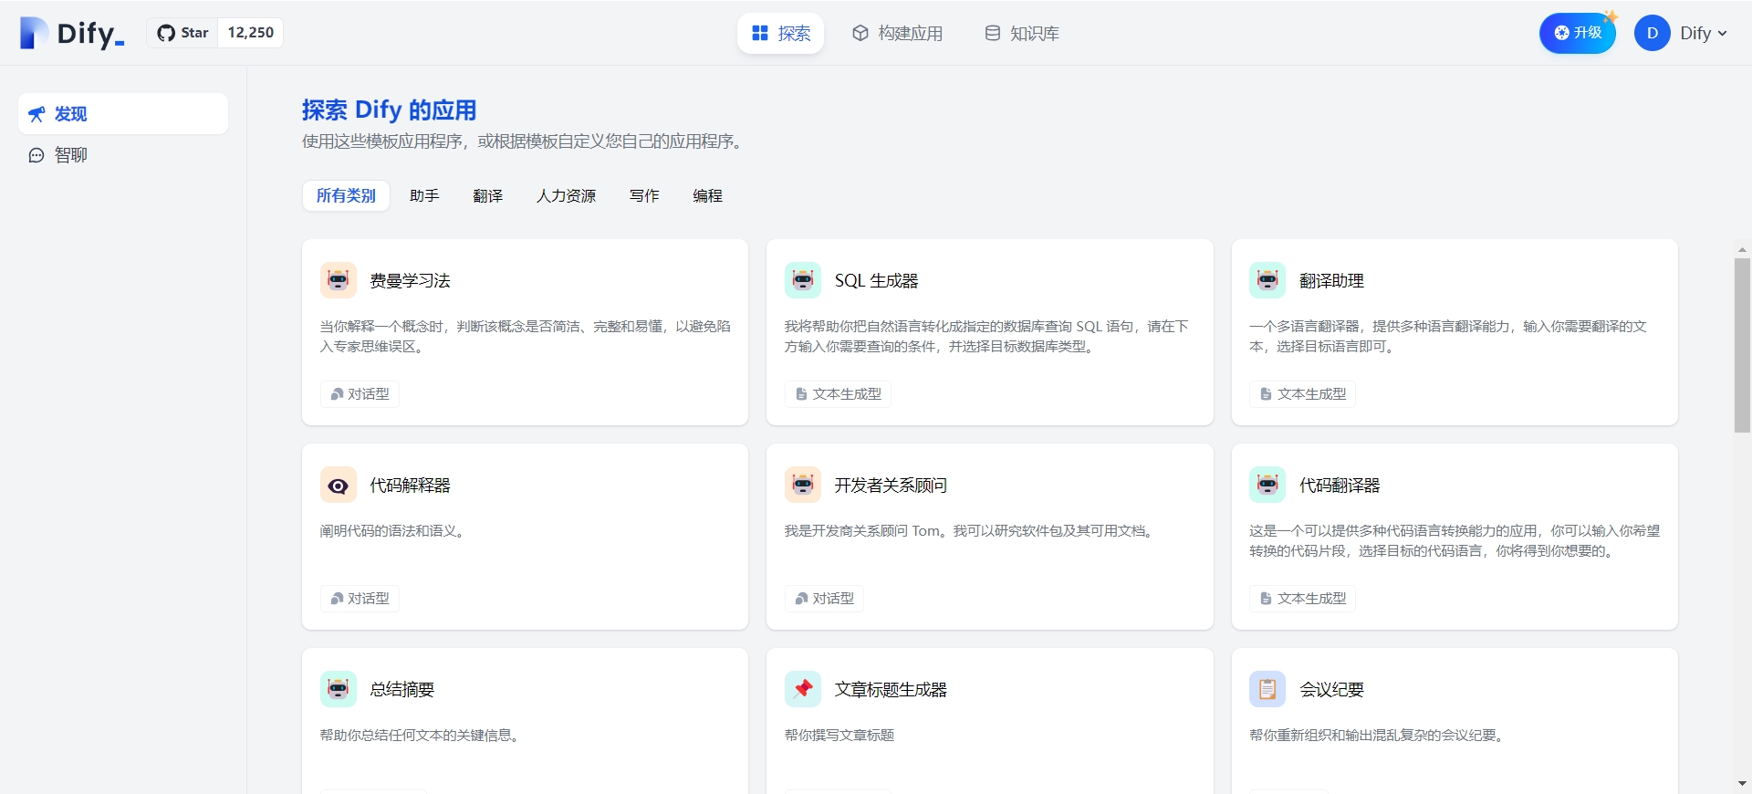Open the GitHub Star button
Image resolution: width=1752 pixels, height=794 pixels.
click(x=182, y=33)
